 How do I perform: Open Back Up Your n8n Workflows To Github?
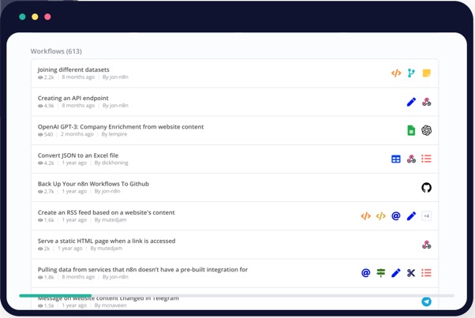(x=93, y=184)
